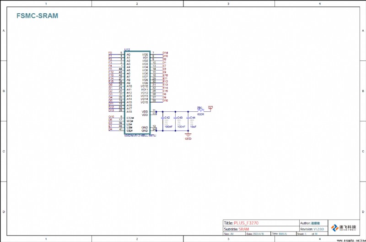Click the F14 net label

[111, 78]
